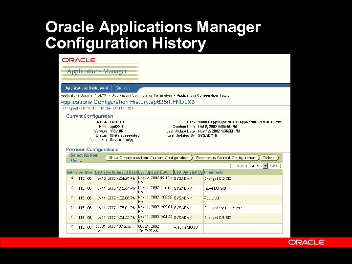Select the 'Fixed DB SID' row radio button
This screenshot has height=264, width=352.
72,188
